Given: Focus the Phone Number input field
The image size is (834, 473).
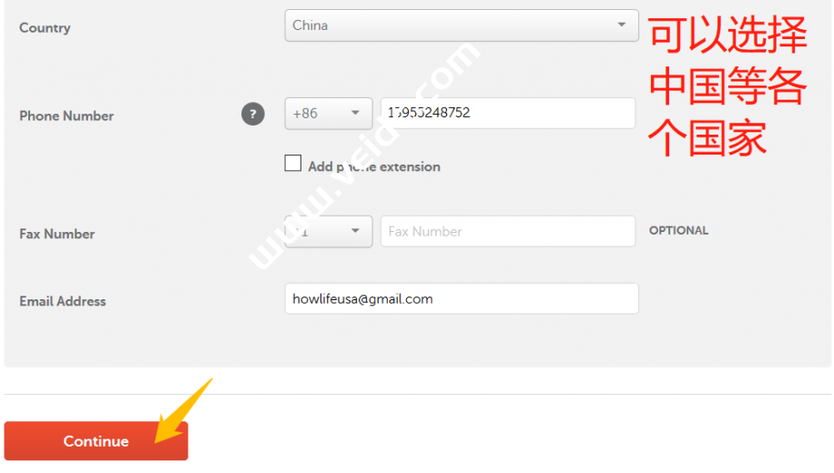Looking at the screenshot, I should [508, 113].
